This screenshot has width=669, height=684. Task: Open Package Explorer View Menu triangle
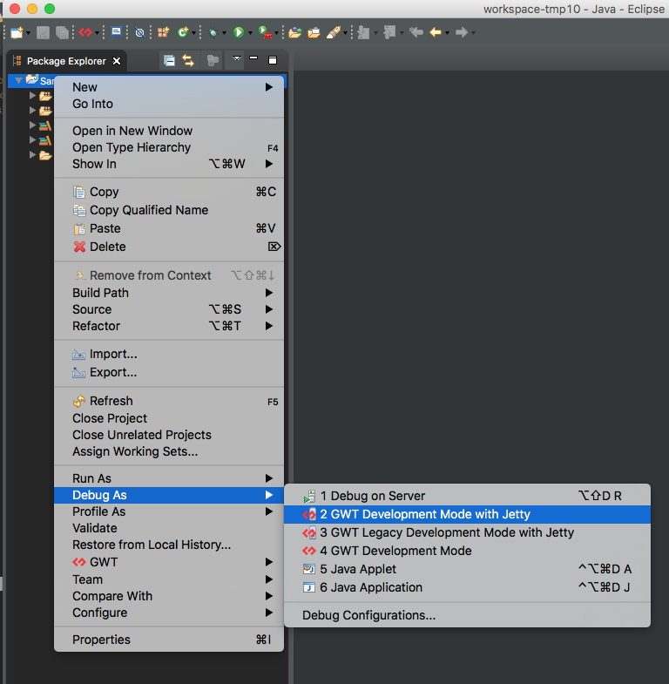(x=237, y=58)
